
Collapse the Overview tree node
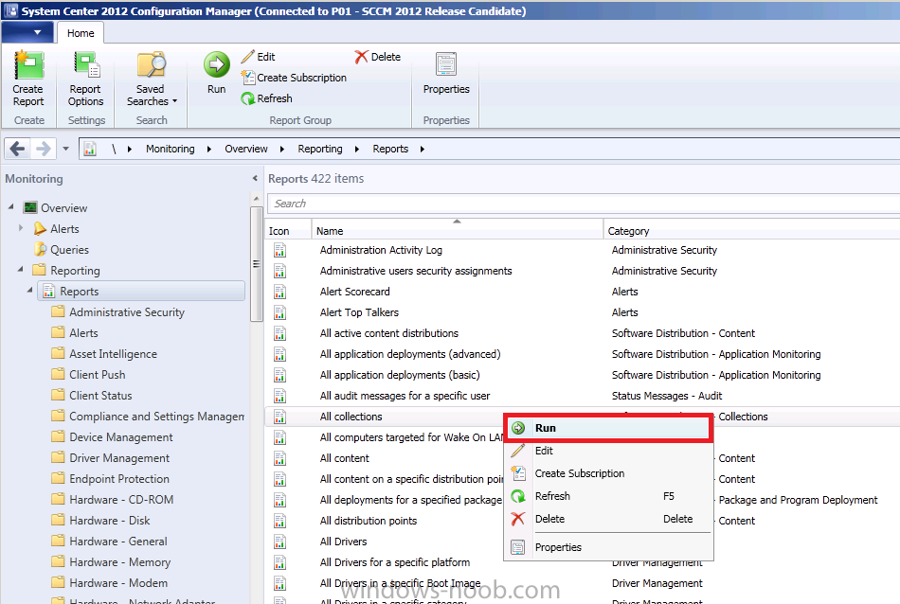point(11,206)
